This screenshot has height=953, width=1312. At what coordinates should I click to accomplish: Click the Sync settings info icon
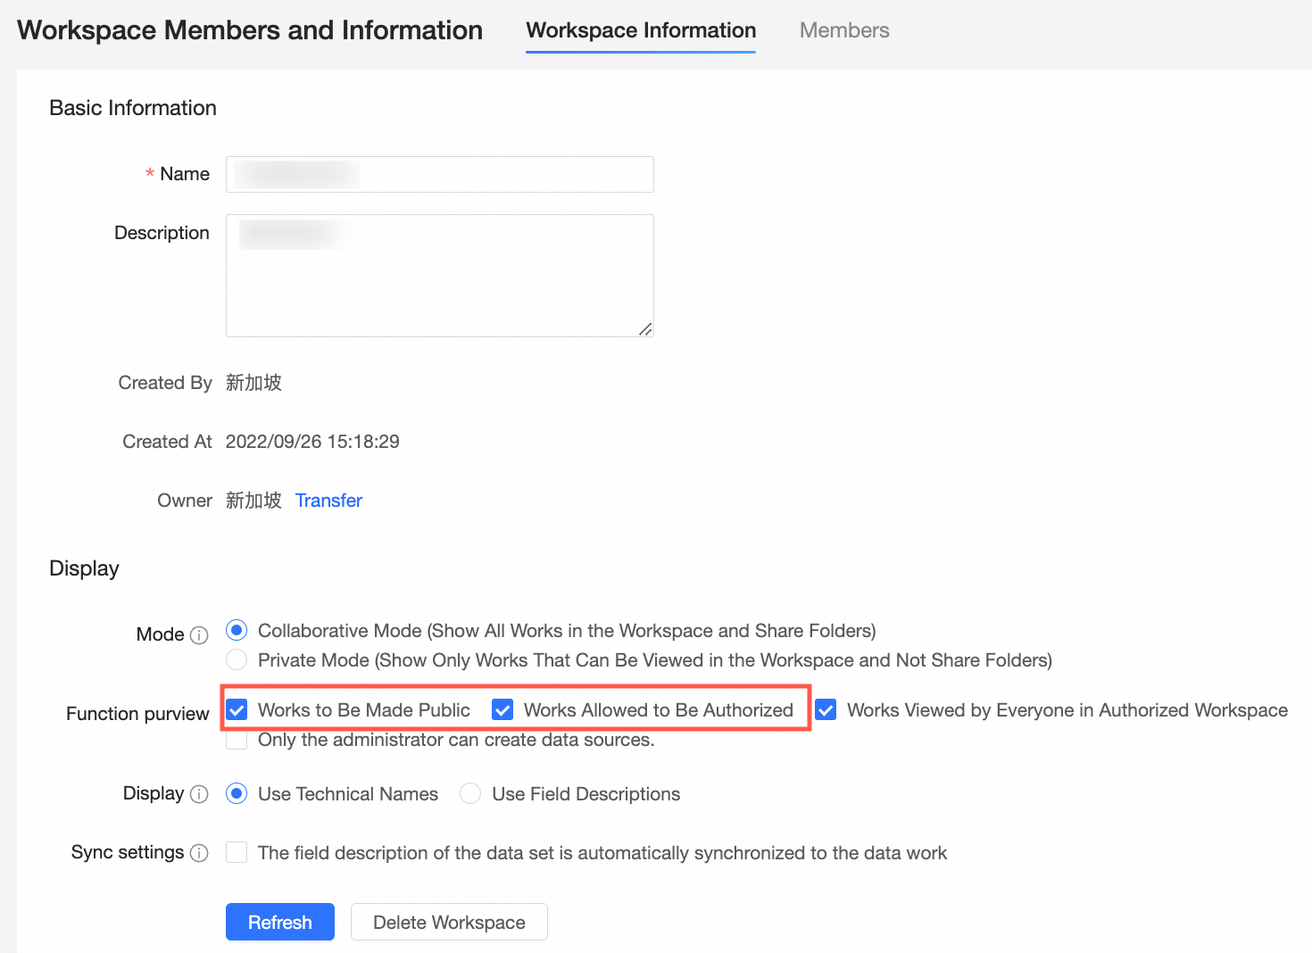(200, 853)
